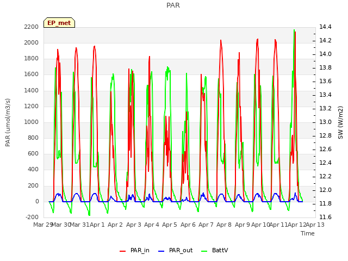This screenshot has height=261, width=348.
Task: Click the 12.4 right axis value
Action: click(325, 163)
